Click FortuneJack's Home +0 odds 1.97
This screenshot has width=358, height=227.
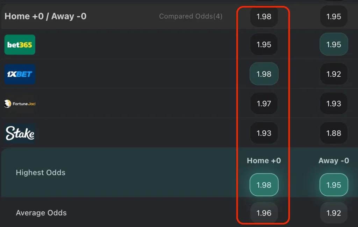pos(264,104)
